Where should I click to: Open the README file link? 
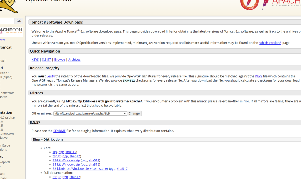click(x=59, y=131)
